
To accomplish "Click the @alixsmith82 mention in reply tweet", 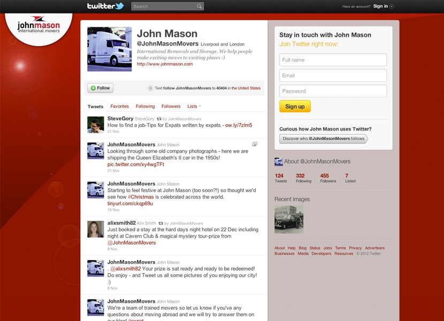I will [x=125, y=269].
